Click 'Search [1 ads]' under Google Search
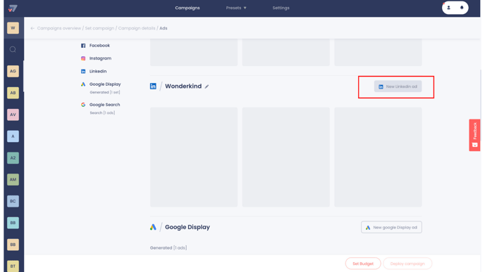485x272 pixels. tap(102, 113)
